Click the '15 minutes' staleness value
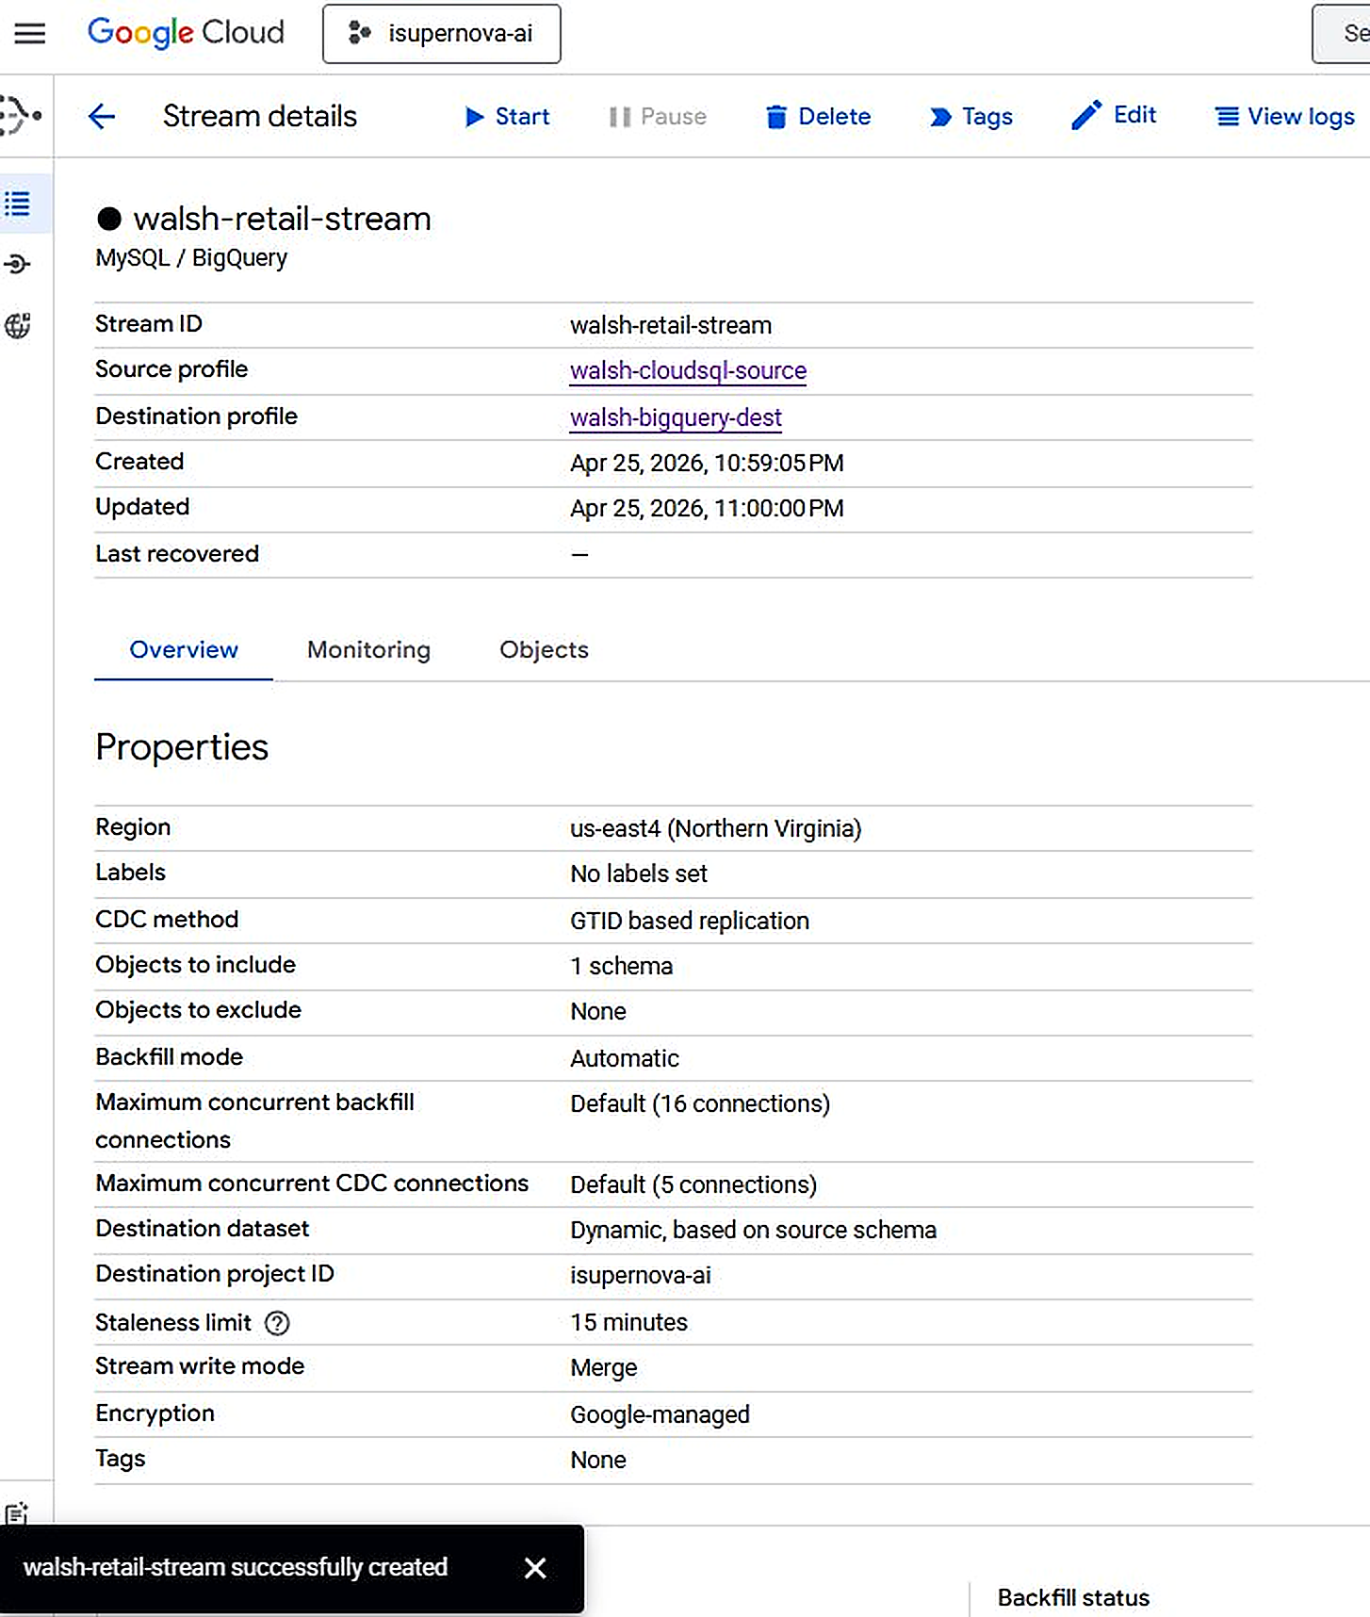Viewport: 1370px width, 1617px height. pos(629,1322)
